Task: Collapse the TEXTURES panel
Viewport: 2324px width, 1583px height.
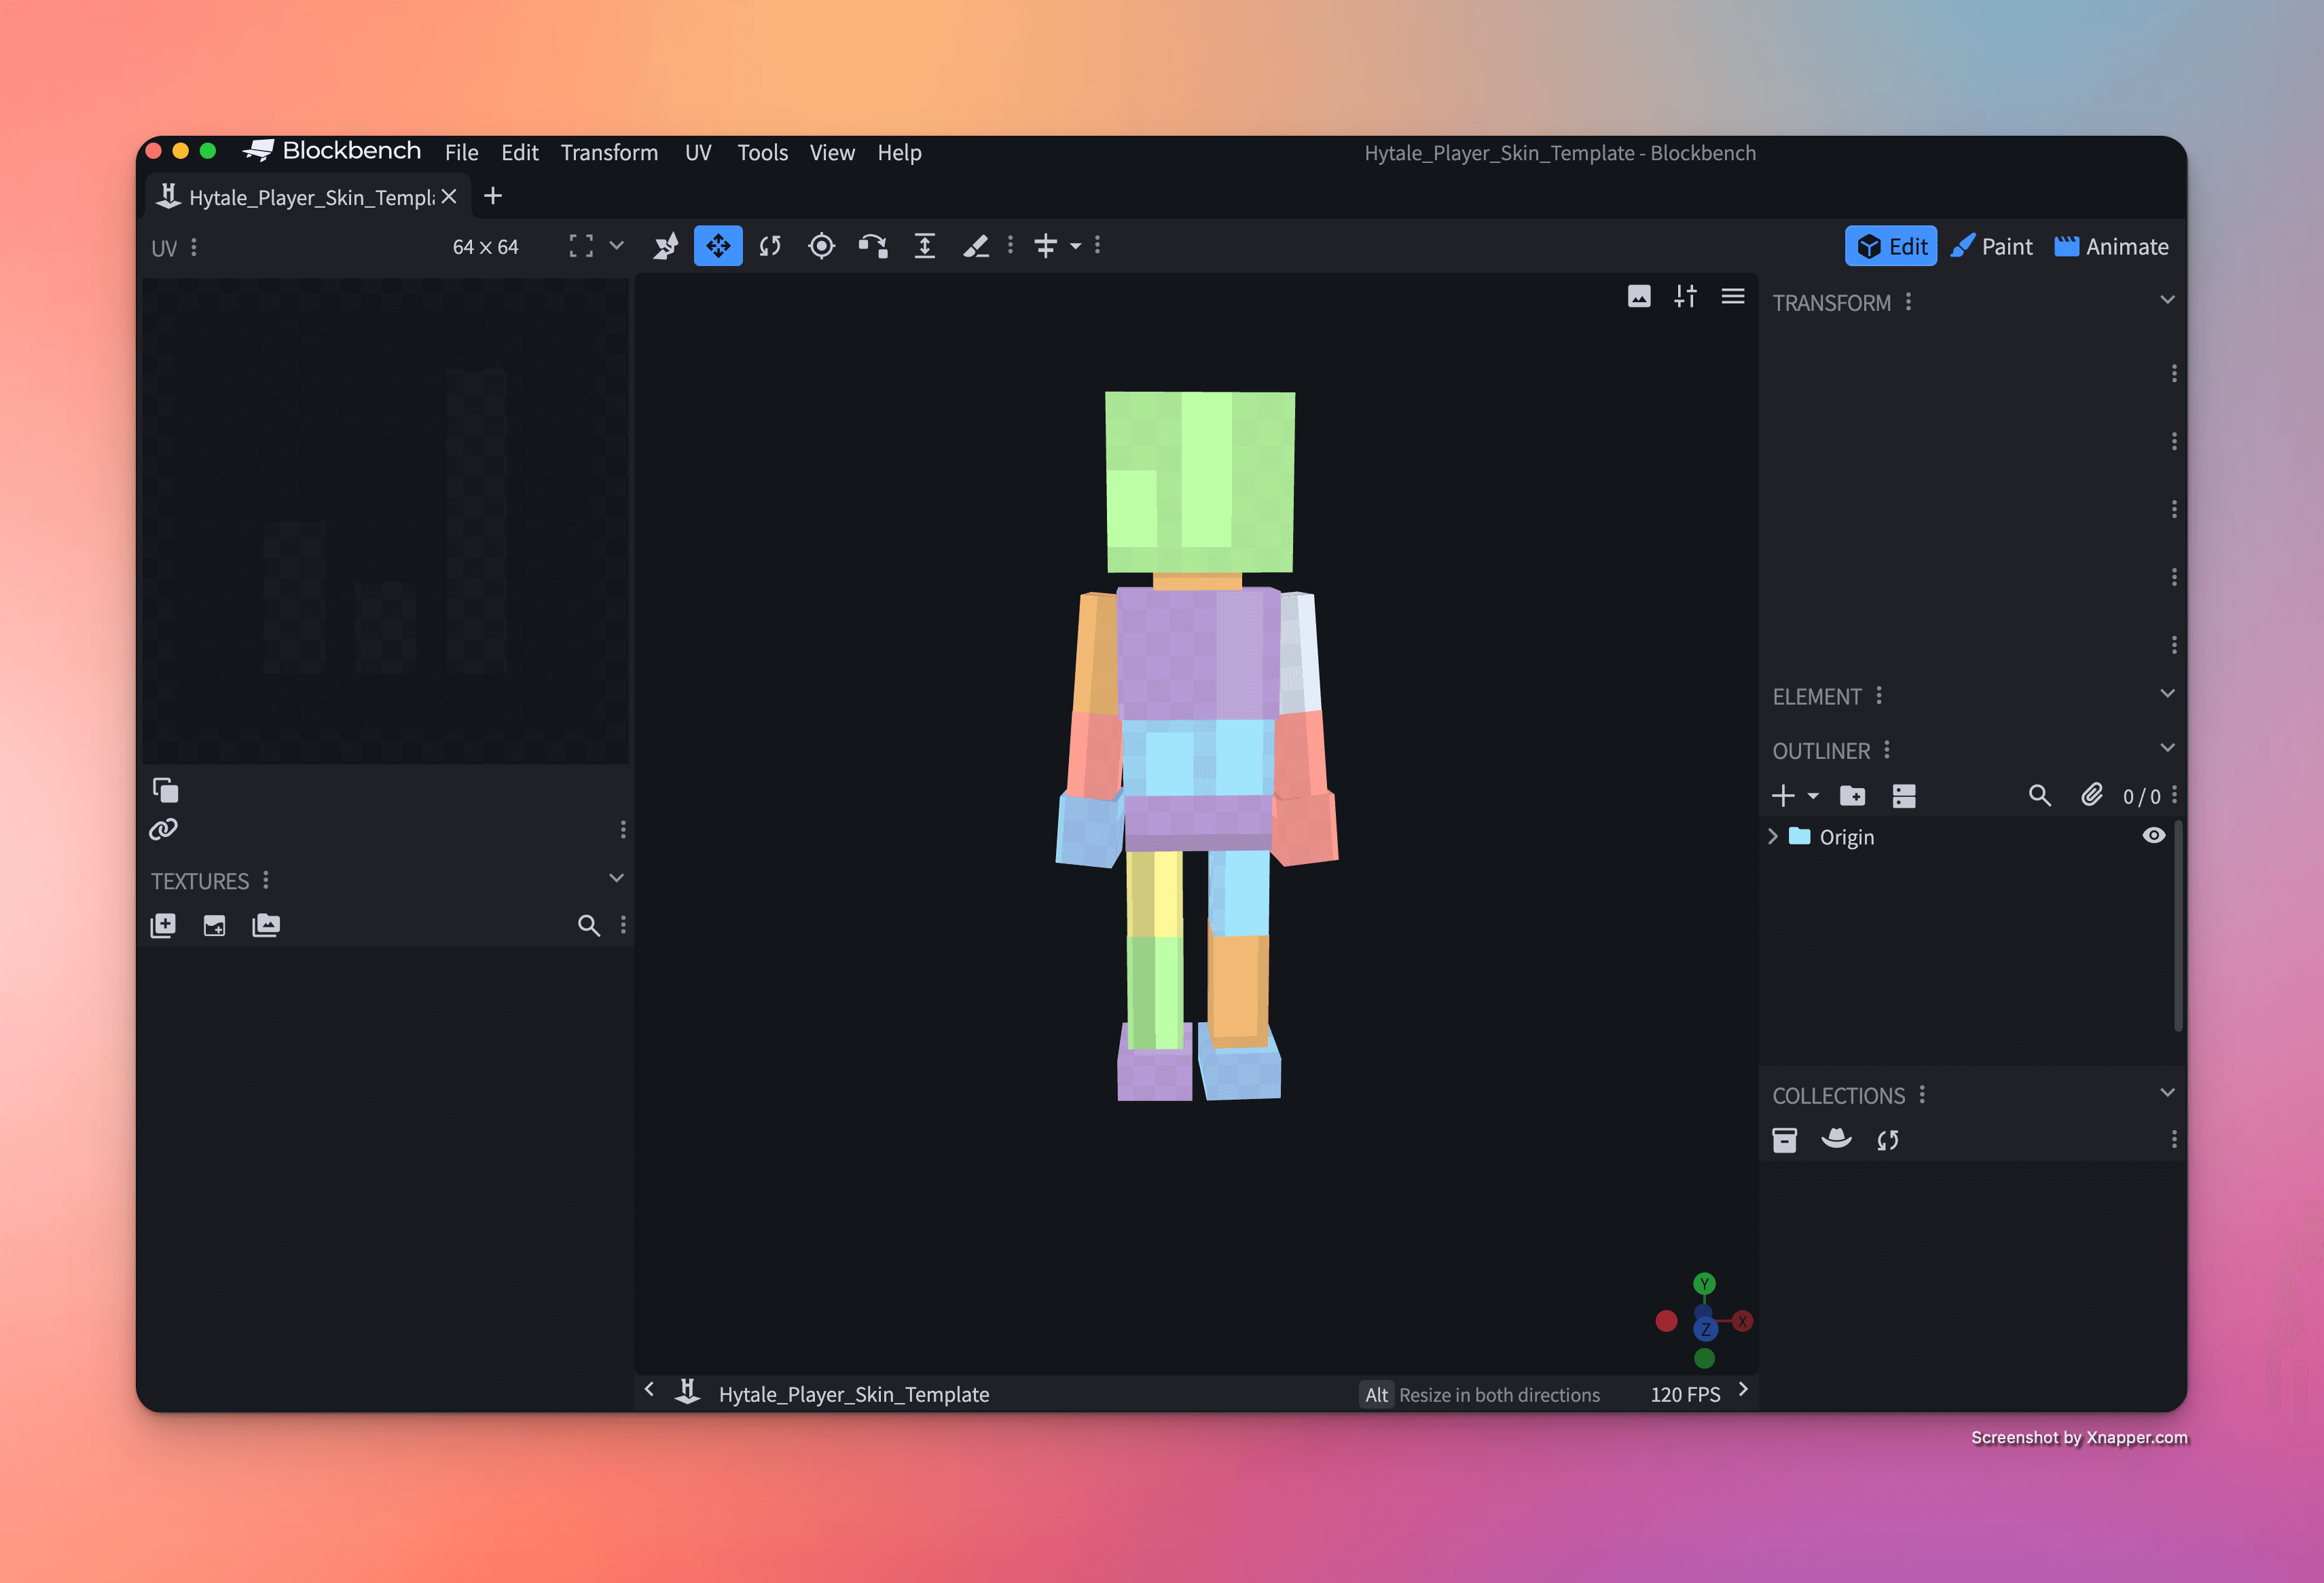Action: tap(616, 878)
